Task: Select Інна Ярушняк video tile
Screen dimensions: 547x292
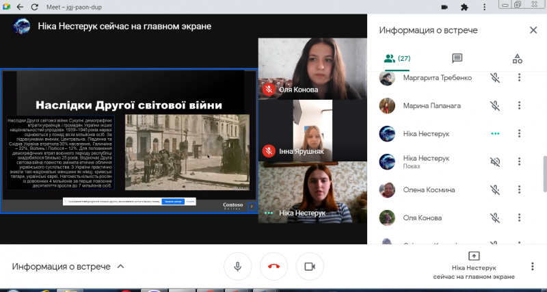Action: pyautogui.click(x=312, y=131)
